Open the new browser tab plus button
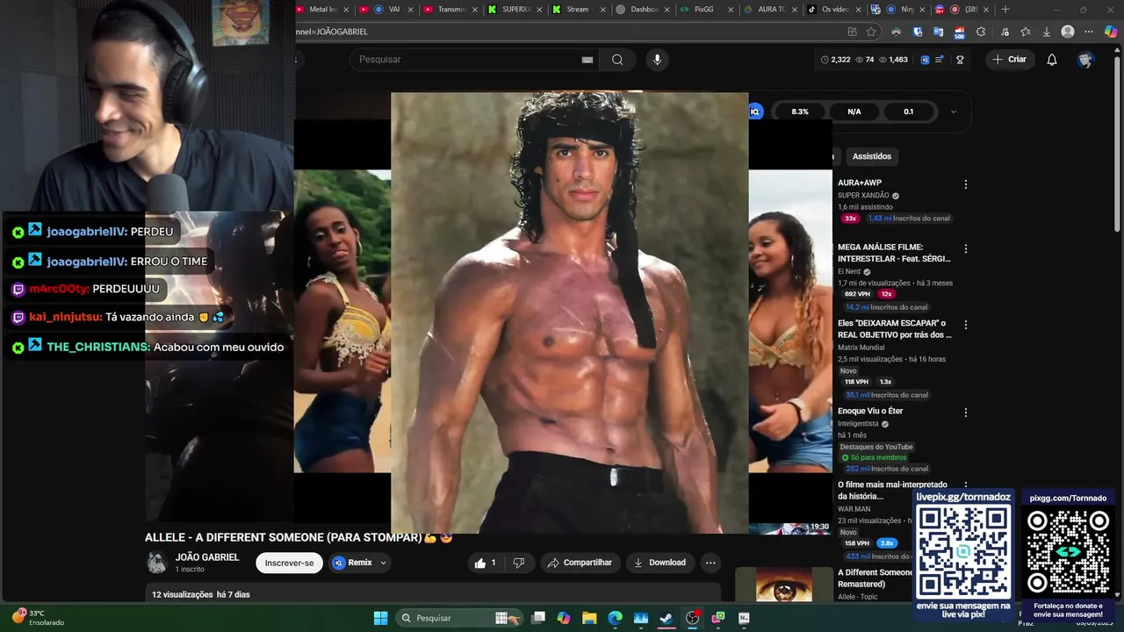This screenshot has height=632, width=1124. 1005,10
